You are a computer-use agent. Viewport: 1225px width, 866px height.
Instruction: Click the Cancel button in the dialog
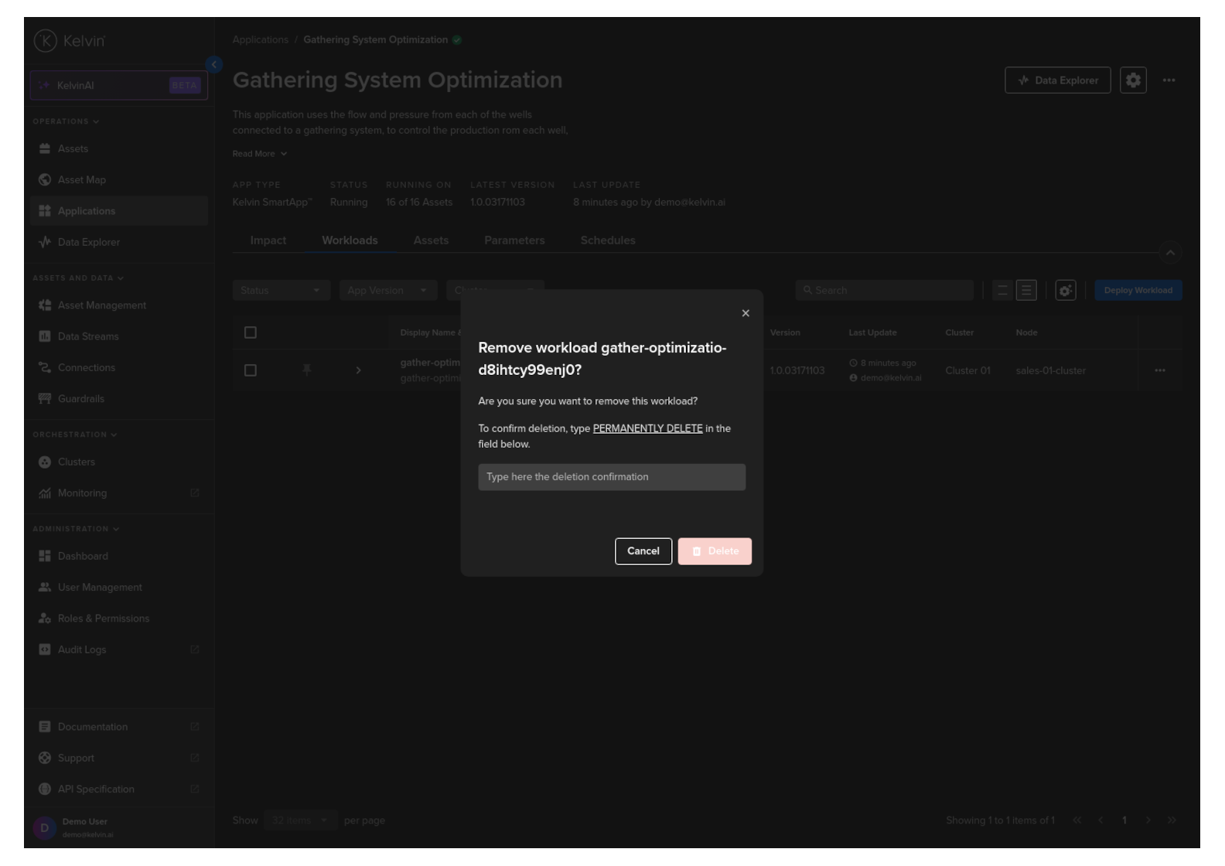point(643,551)
